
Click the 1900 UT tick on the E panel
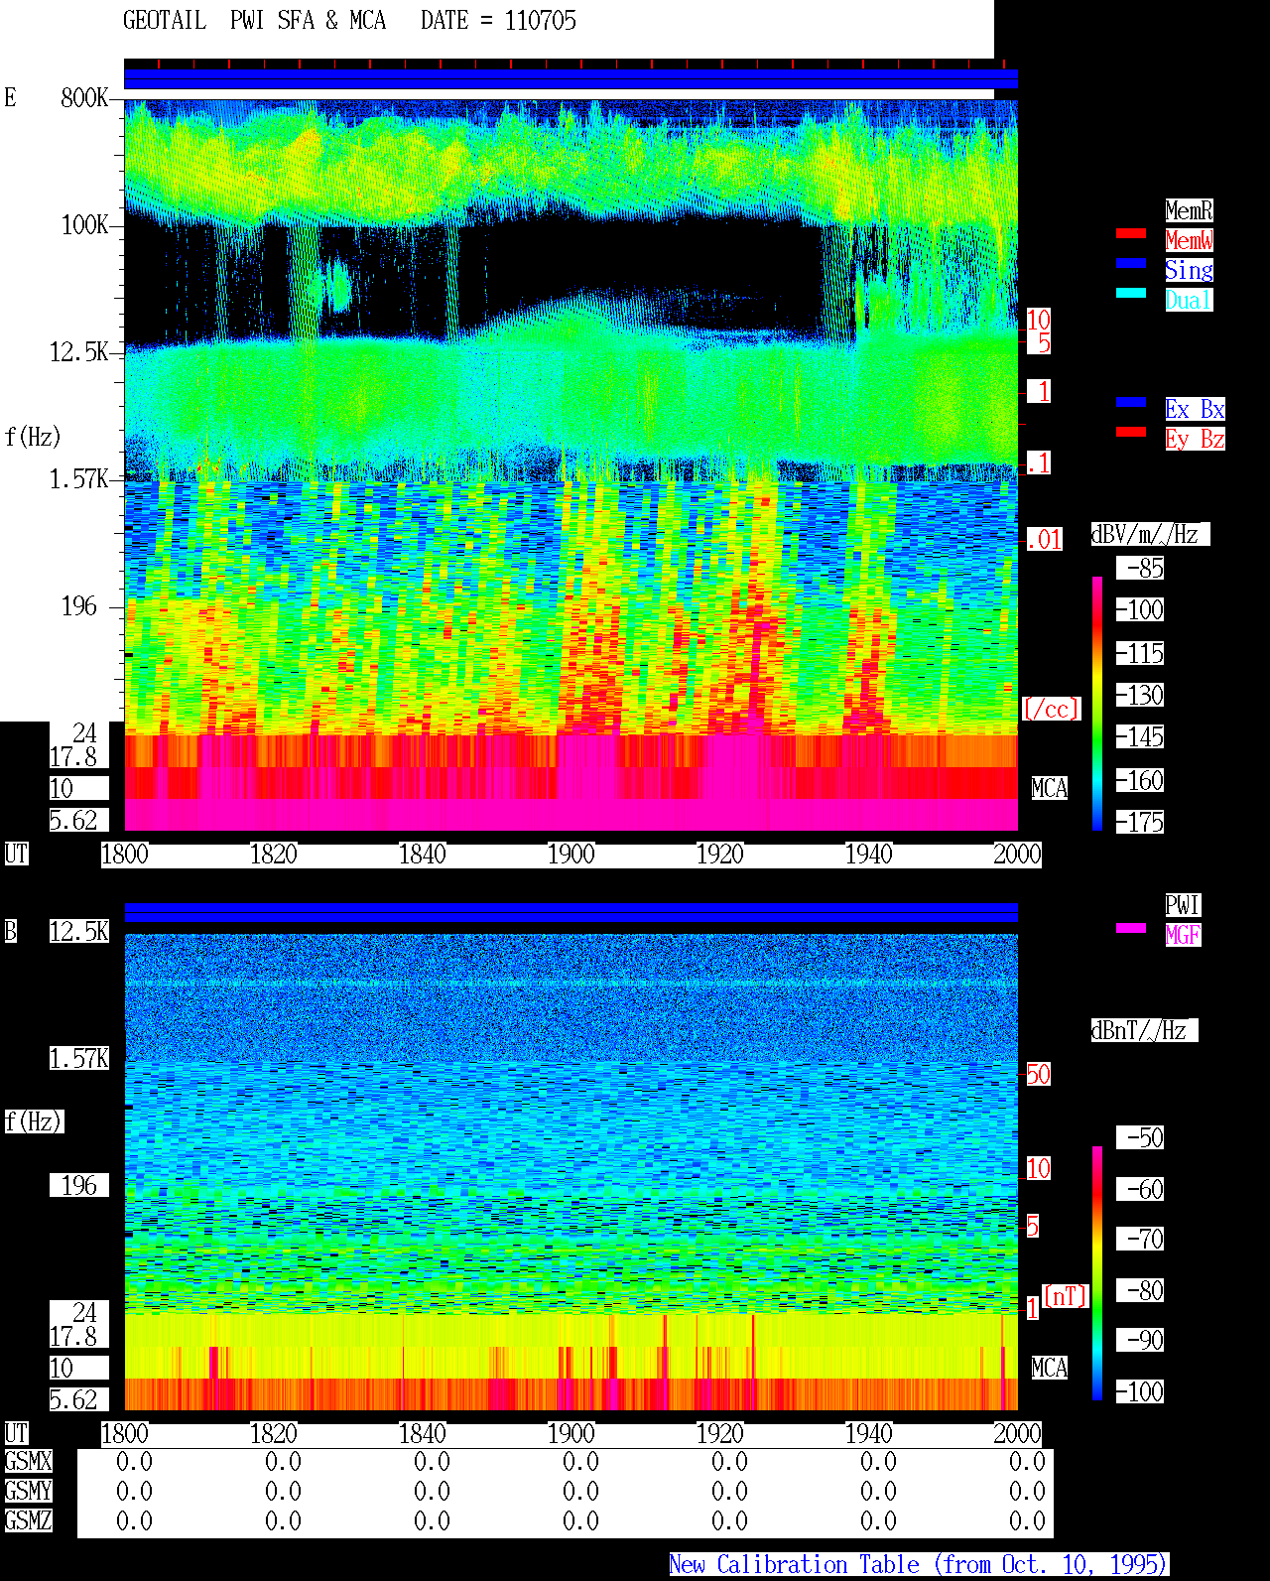571,855
